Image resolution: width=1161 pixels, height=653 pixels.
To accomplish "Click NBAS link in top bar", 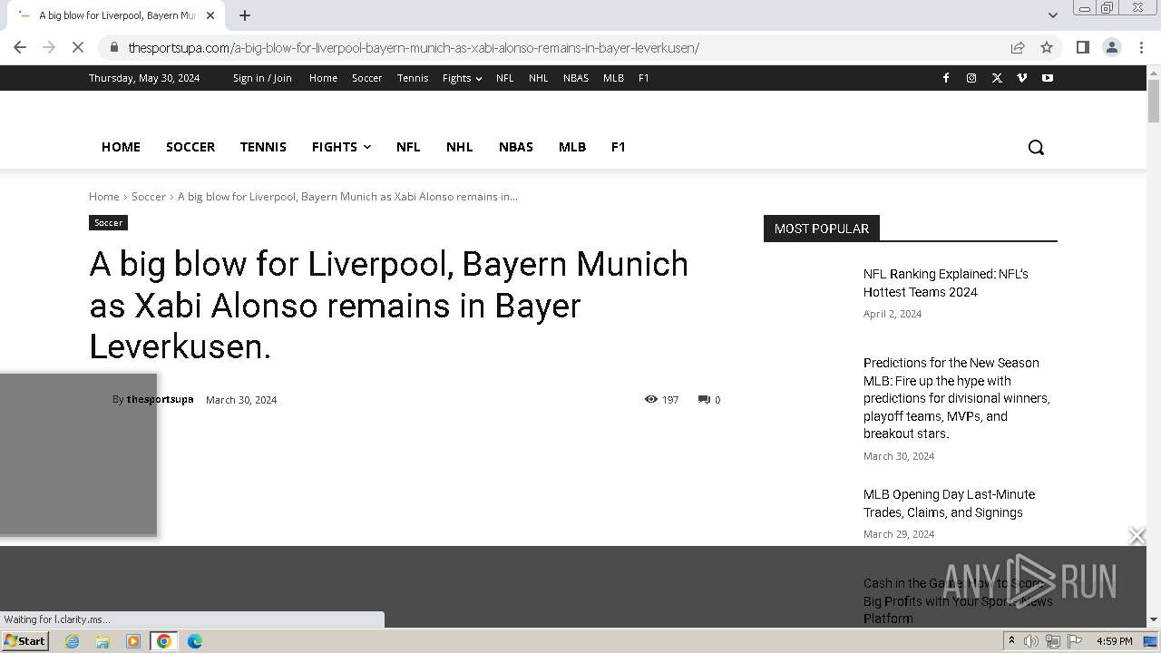I will pyautogui.click(x=576, y=78).
